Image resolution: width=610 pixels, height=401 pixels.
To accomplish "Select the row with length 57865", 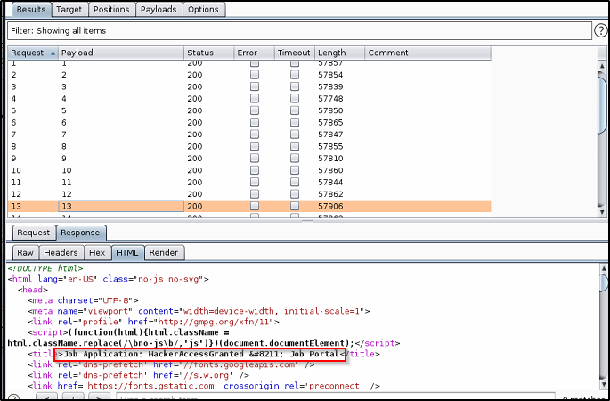I will [249, 123].
